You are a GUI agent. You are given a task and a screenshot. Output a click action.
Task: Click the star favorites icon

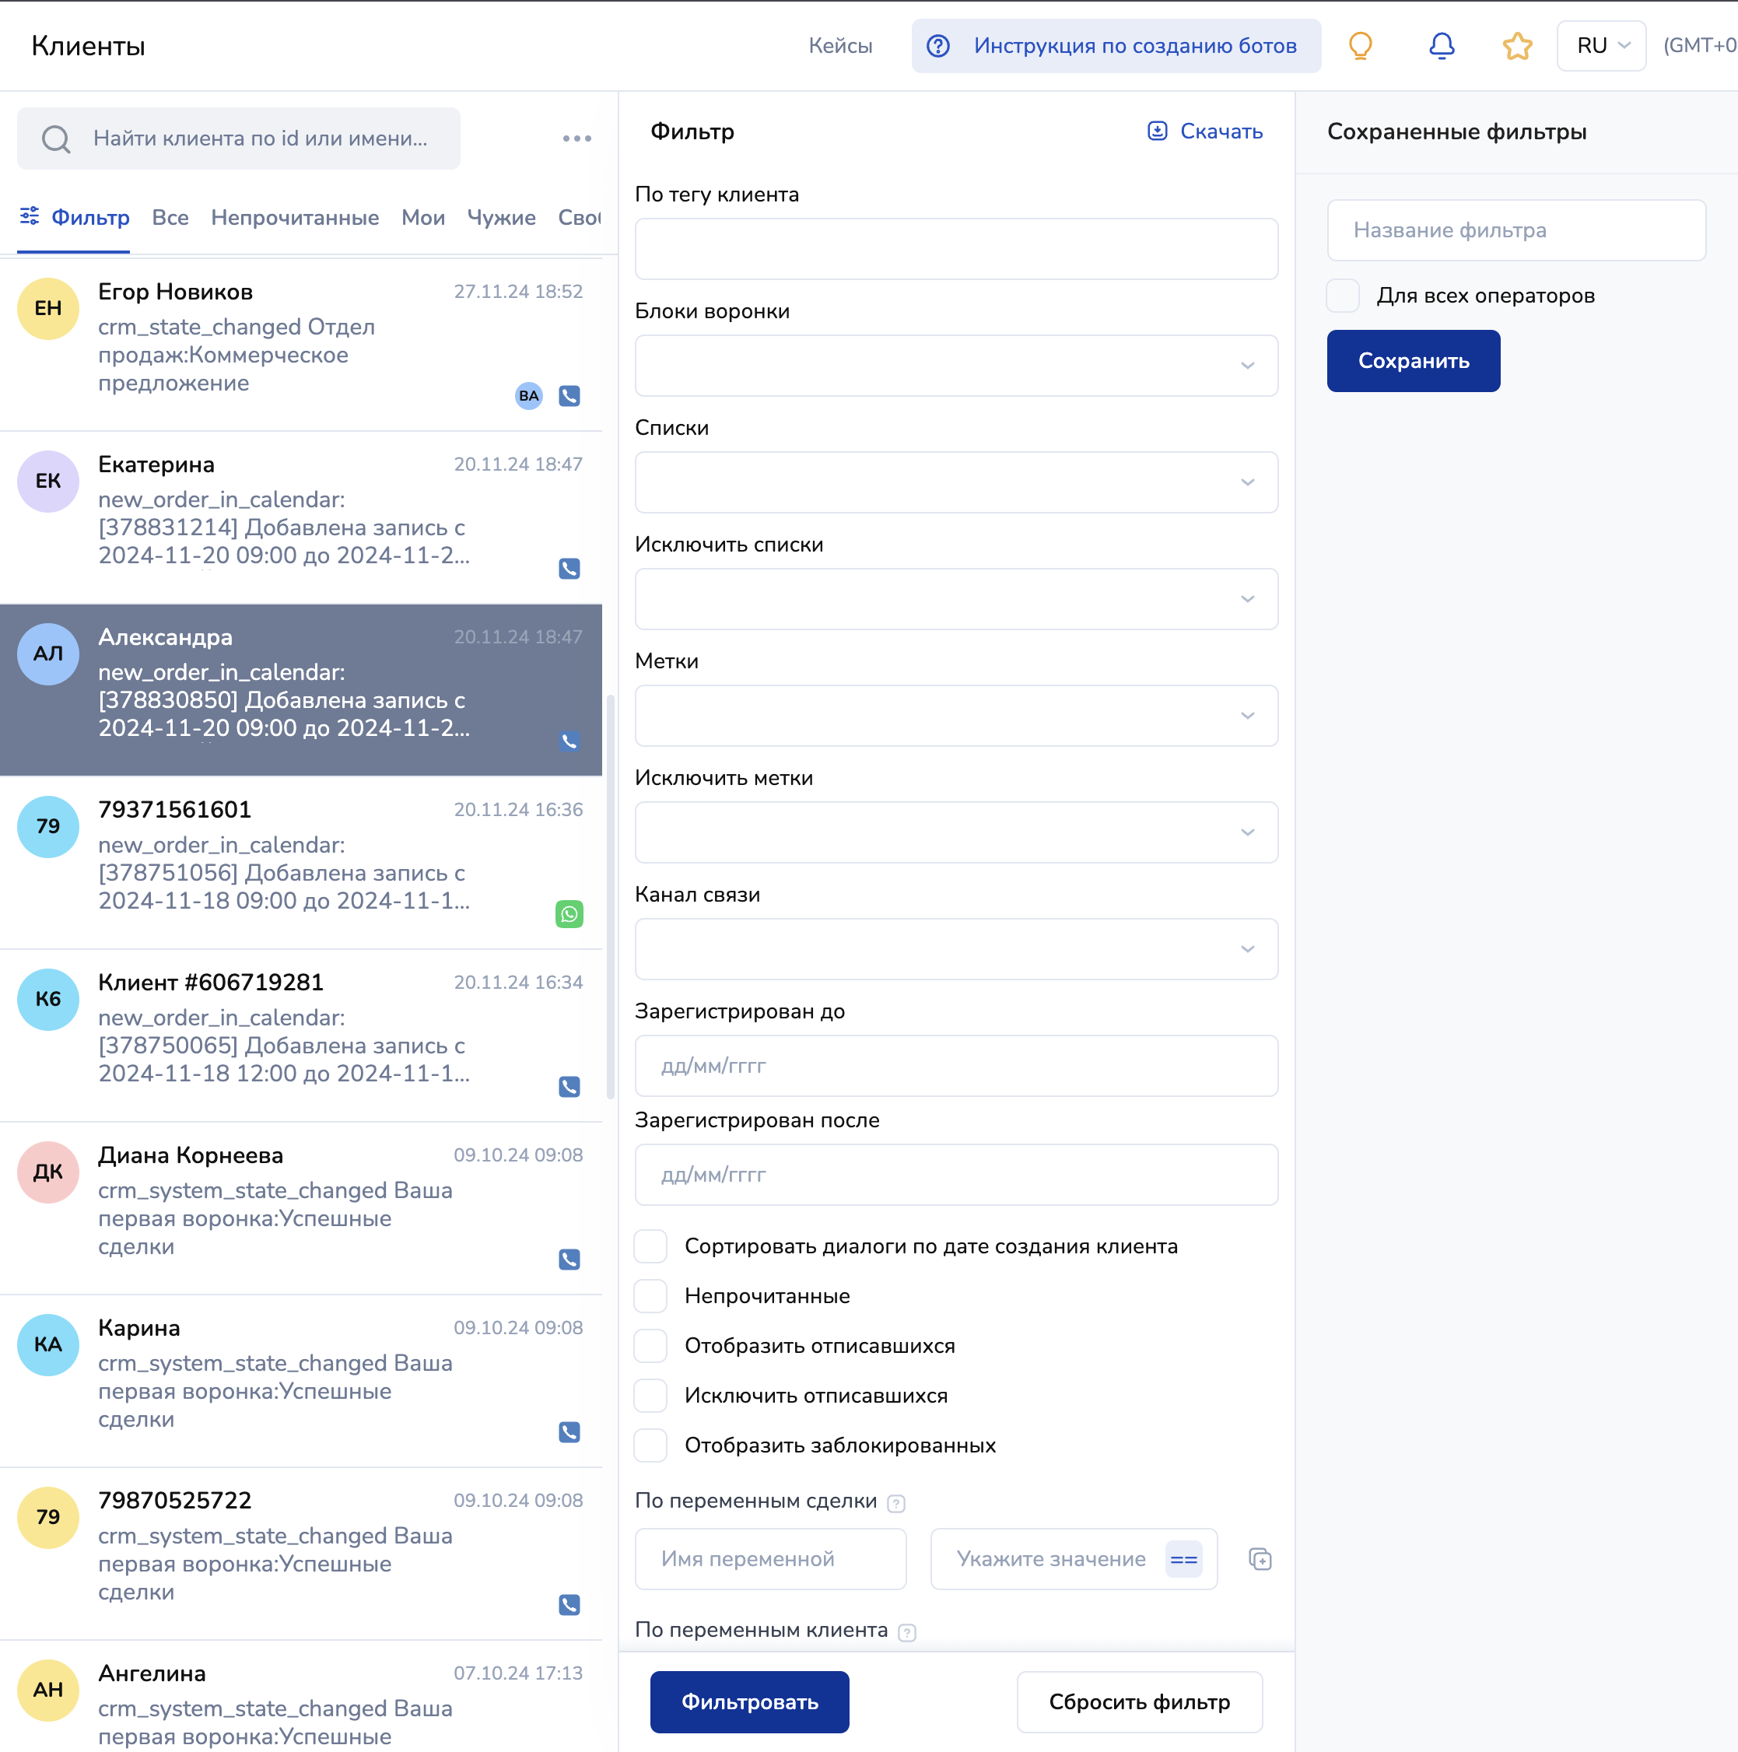coord(1517,45)
